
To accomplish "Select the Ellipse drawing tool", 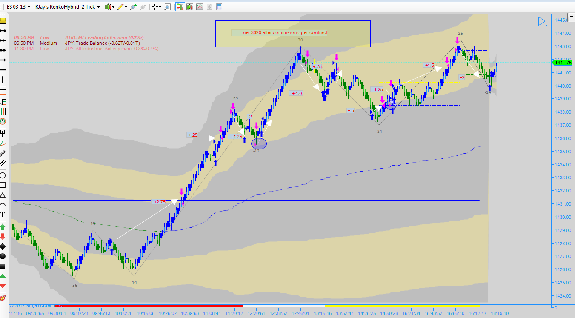I will (3, 175).
